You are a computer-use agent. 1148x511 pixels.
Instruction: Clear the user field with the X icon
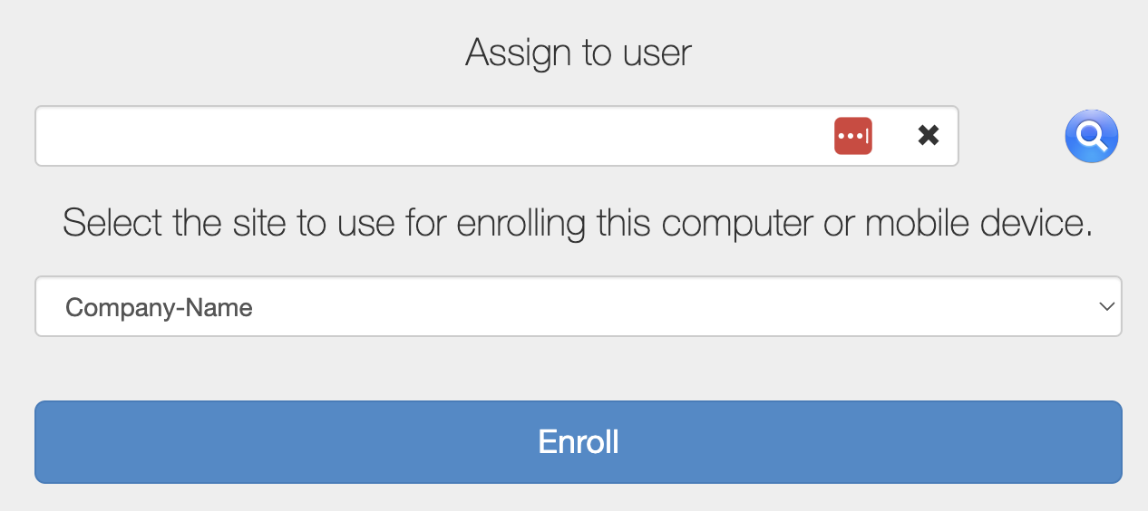click(928, 136)
